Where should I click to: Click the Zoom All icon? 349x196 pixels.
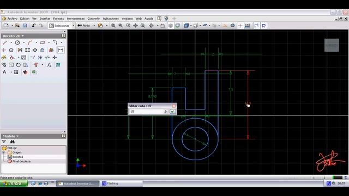coord(113,26)
